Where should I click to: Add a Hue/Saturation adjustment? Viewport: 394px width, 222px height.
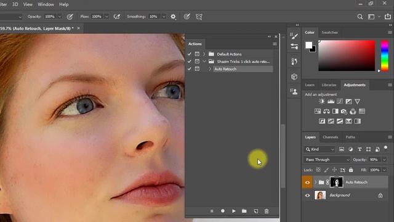318,111
